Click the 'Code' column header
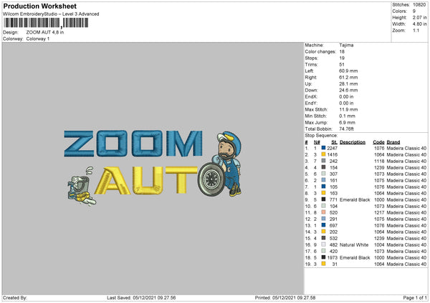 (x=378, y=142)
